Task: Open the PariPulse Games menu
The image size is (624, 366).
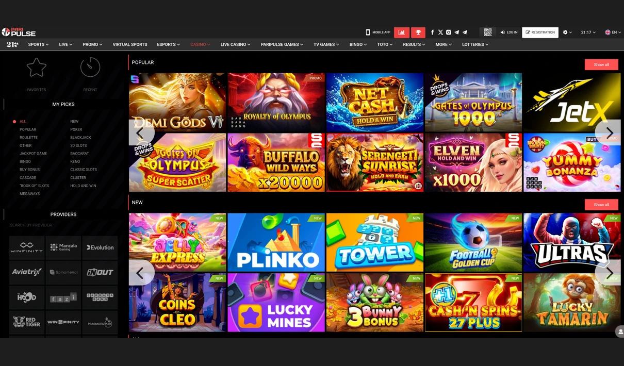Action: (x=282, y=45)
